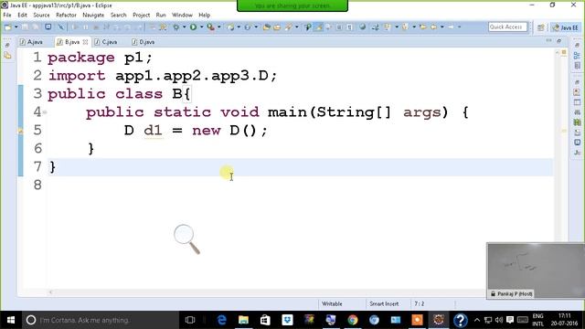
Task: Close the B.java editor tab
Action: [x=85, y=42]
